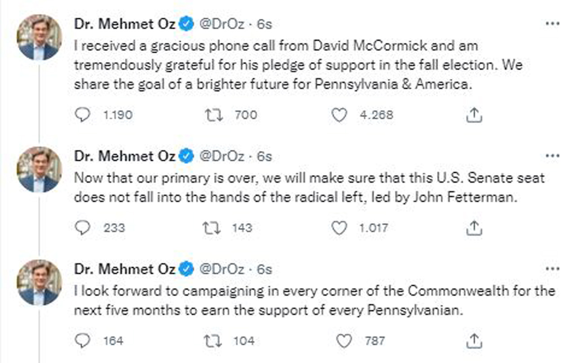
Task: Open the 6s timestamp of the third tweet
Action: pos(265,269)
